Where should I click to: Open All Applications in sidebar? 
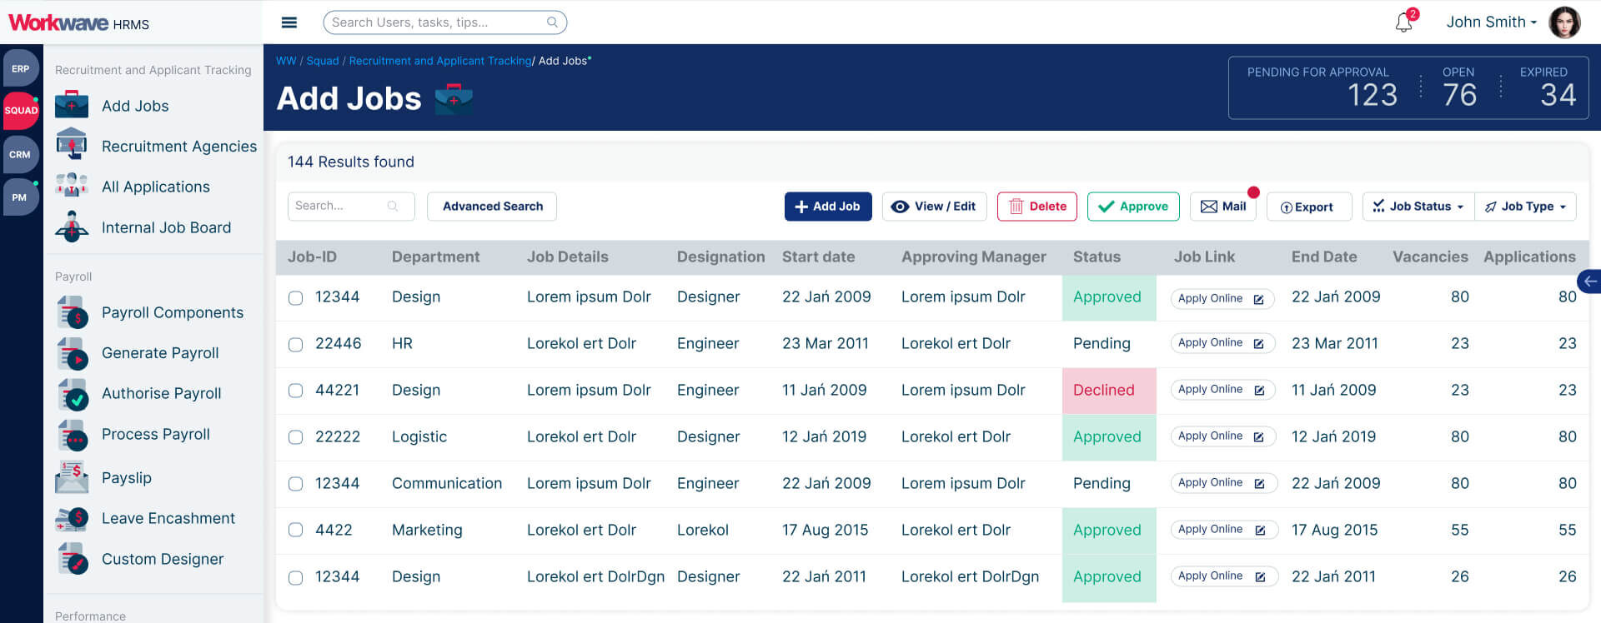pyautogui.click(x=155, y=187)
